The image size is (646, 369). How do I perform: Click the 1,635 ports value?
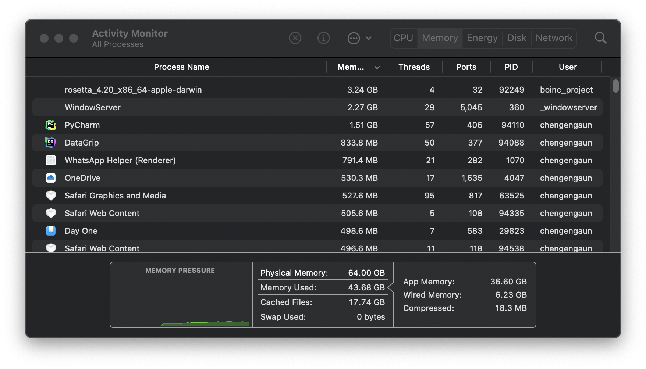(472, 178)
